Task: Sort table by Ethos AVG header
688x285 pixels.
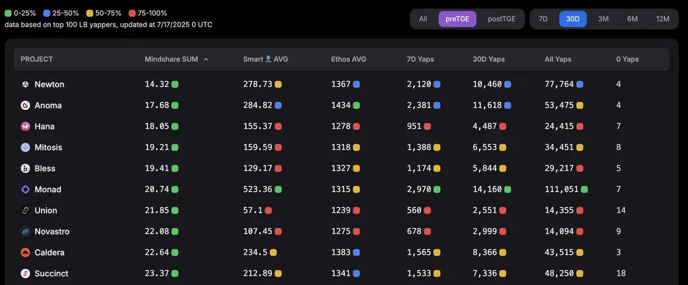Action: pos(349,60)
